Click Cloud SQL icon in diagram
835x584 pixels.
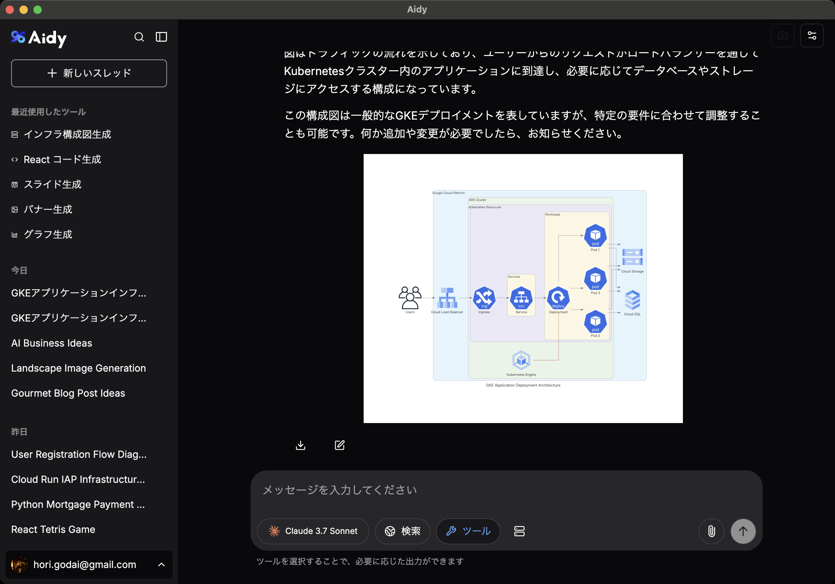[633, 300]
